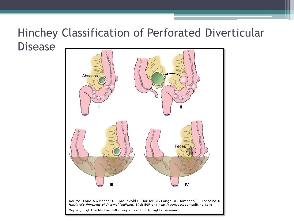
Task: Click the feces spill in stage IV illustration
Action: tap(190, 152)
